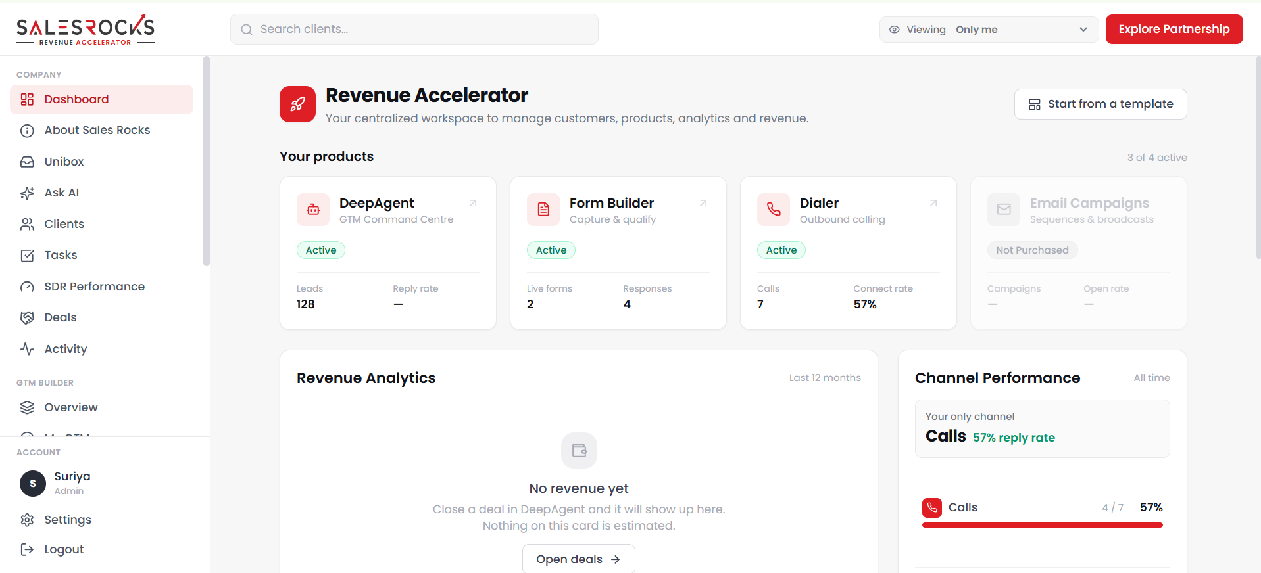This screenshot has height=573, width=1261.
Task: Click Start from a template button
Action: [1100, 104]
